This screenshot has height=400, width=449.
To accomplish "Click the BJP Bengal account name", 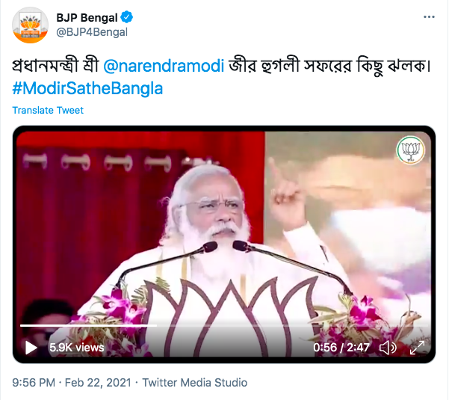I will click(87, 18).
